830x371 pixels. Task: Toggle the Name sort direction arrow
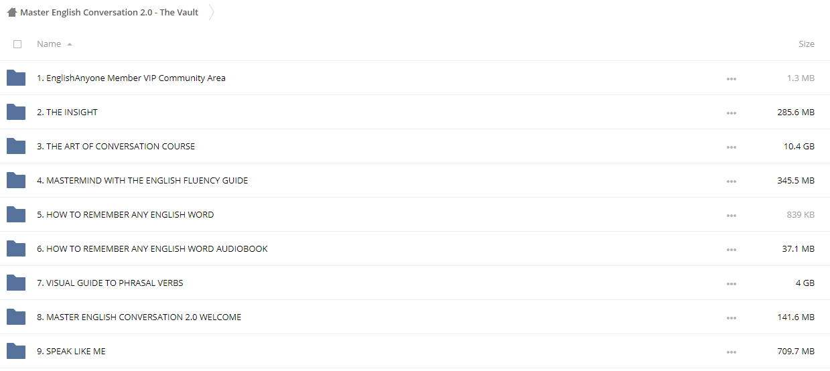click(x=70, y=44)
